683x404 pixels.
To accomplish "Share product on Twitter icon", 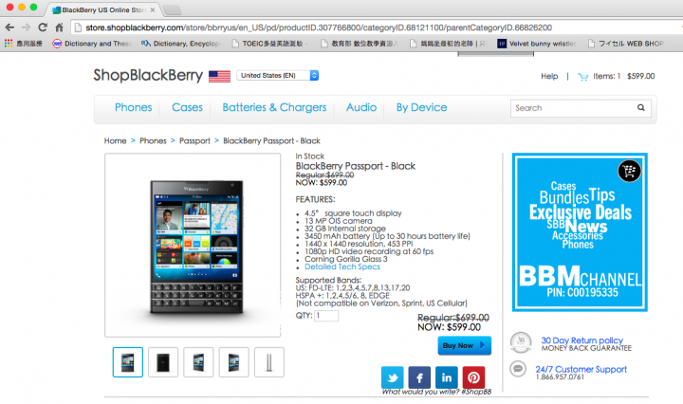I will (x=392, y=377).
